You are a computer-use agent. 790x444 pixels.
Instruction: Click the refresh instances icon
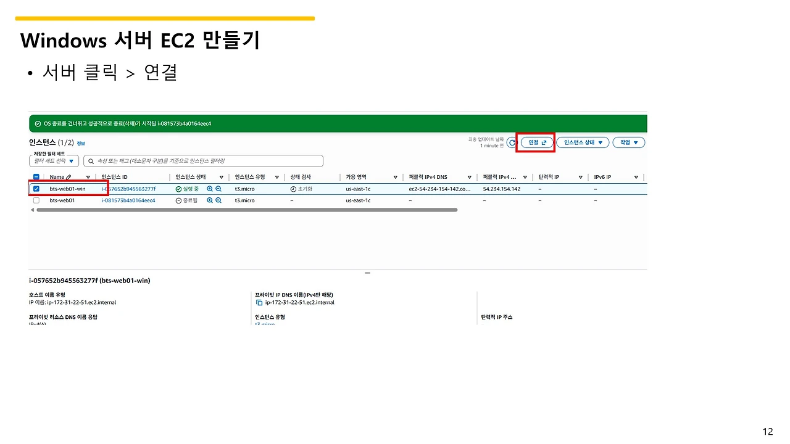(512, 142)
